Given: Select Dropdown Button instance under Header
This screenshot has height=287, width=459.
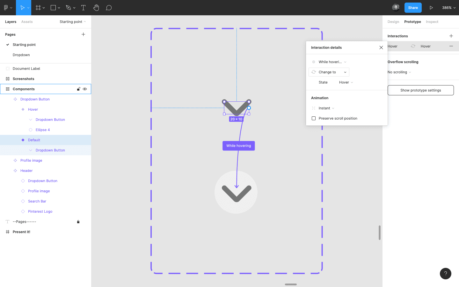Looking at the screenshot, I should (x=46, y=181).
